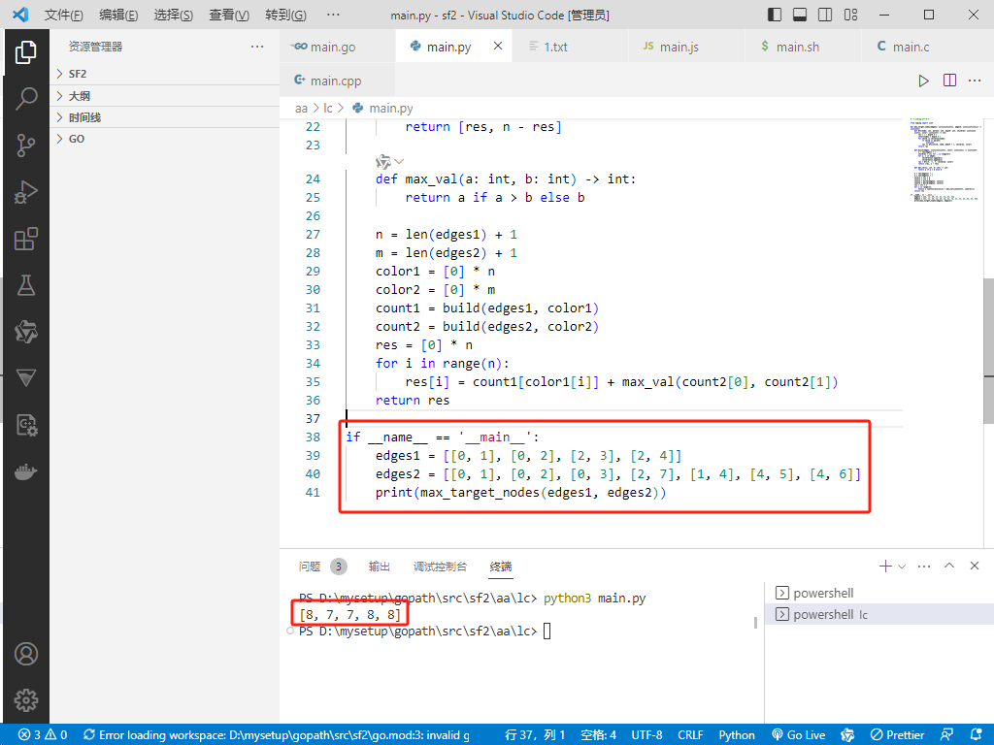Open the 查看(V) menu
The width and height of the screenshot is (994, 745).
[x=229, y=15]
